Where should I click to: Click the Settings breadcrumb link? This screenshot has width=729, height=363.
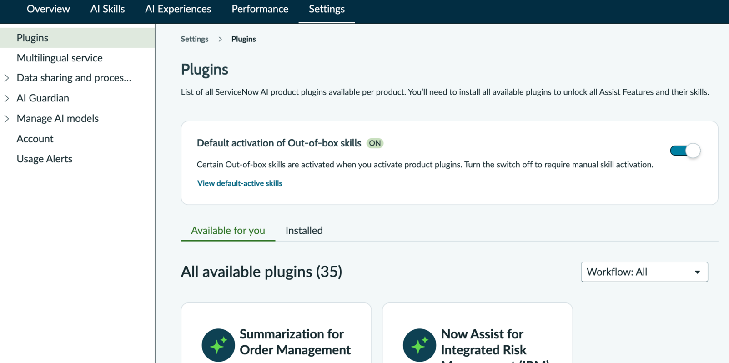pos(195,39)
